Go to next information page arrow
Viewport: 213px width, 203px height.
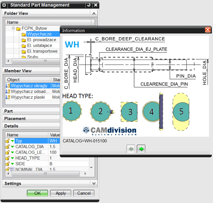[x=141, y=149]
